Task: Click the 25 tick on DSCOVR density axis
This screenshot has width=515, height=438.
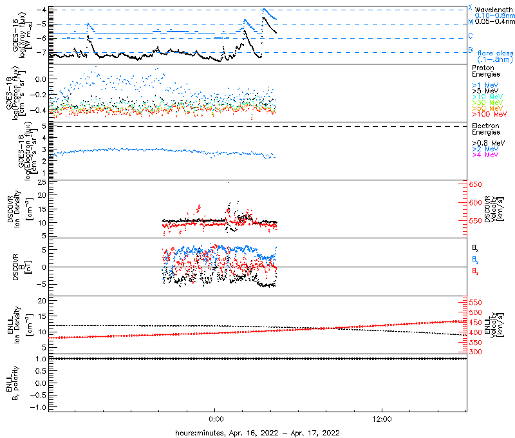Action: coord(42,182)
